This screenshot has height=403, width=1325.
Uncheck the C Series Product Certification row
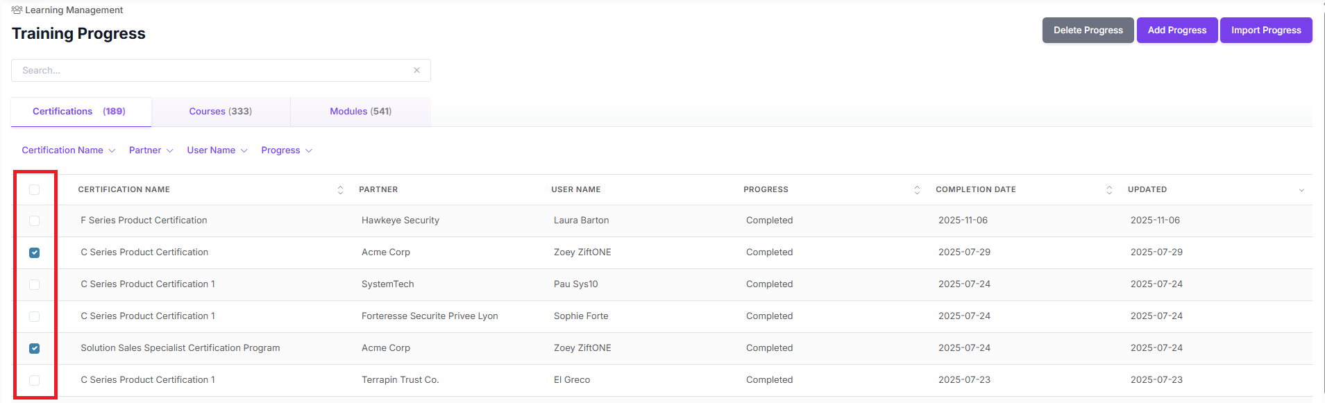35,252
